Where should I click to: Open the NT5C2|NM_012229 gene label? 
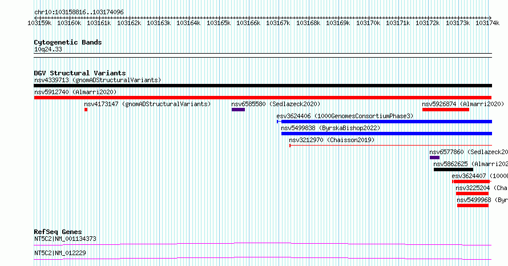click(60, 253)
